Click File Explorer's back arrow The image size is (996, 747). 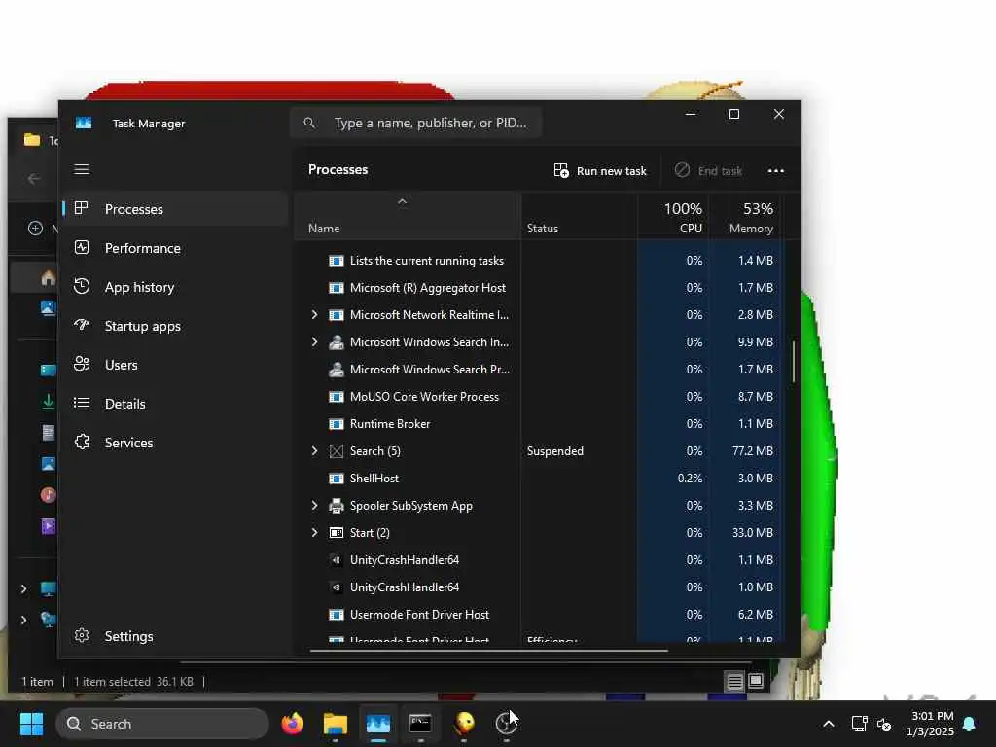point(34,179)
